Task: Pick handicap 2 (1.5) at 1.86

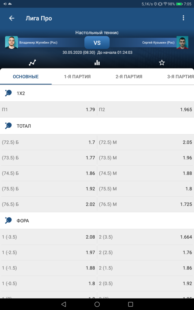Action: tap(146, 268)
